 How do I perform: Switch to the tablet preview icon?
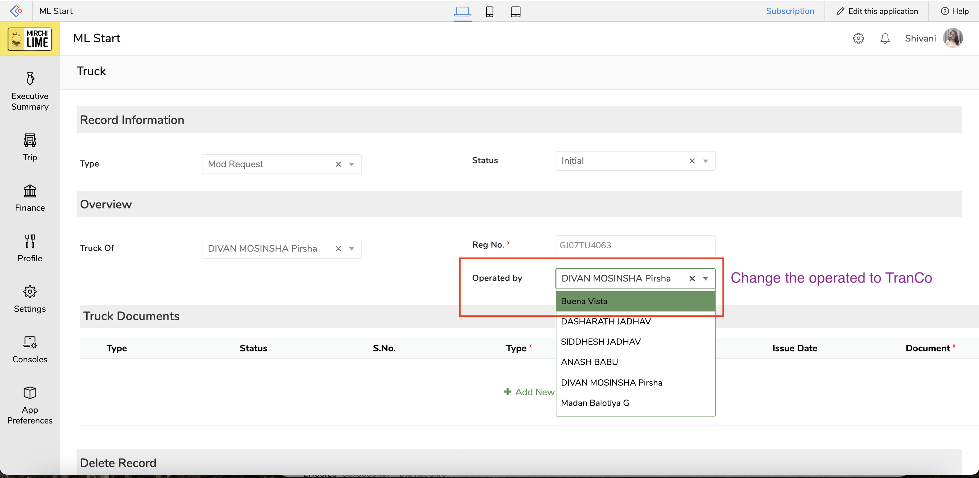[515, 11]
